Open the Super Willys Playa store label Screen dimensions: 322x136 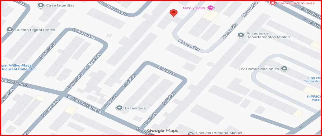(x=19, y=67)
